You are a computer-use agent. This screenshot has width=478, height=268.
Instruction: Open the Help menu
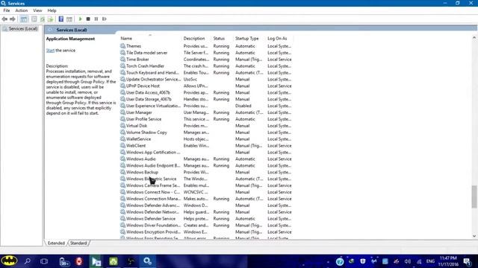52,10
